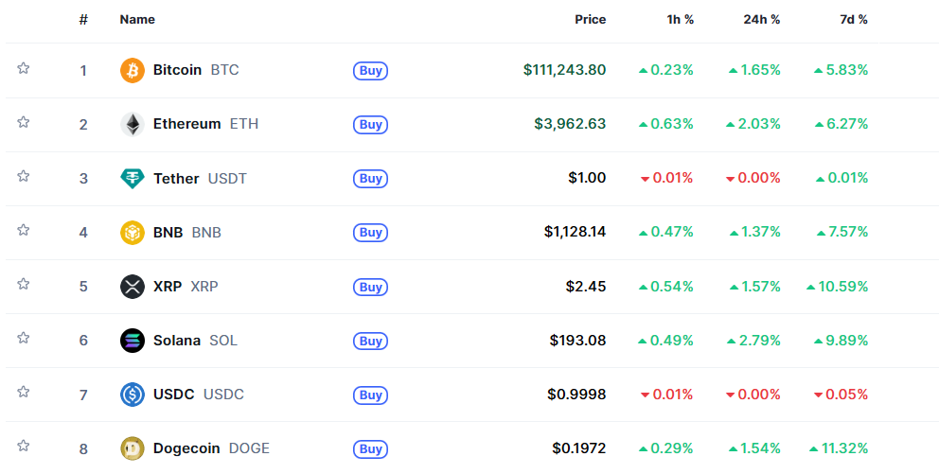The height and width of the screenshot is (474, 939).
Task: Click the BNB coin logo icon
Action: click(133, 232)
